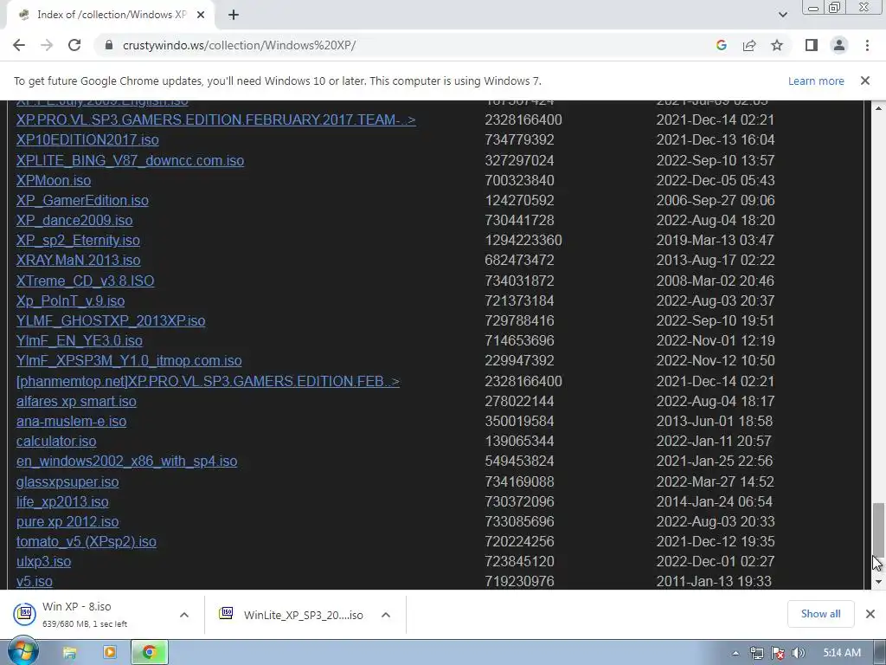Download Xp_PoInT_v.9.iso

click(x=70, y=300)
